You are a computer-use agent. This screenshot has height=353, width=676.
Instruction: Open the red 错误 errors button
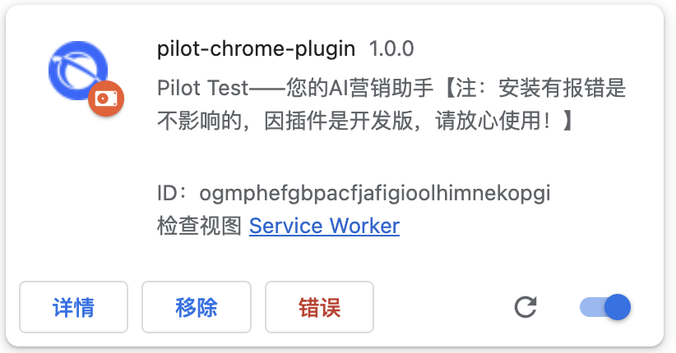point(319,307)
